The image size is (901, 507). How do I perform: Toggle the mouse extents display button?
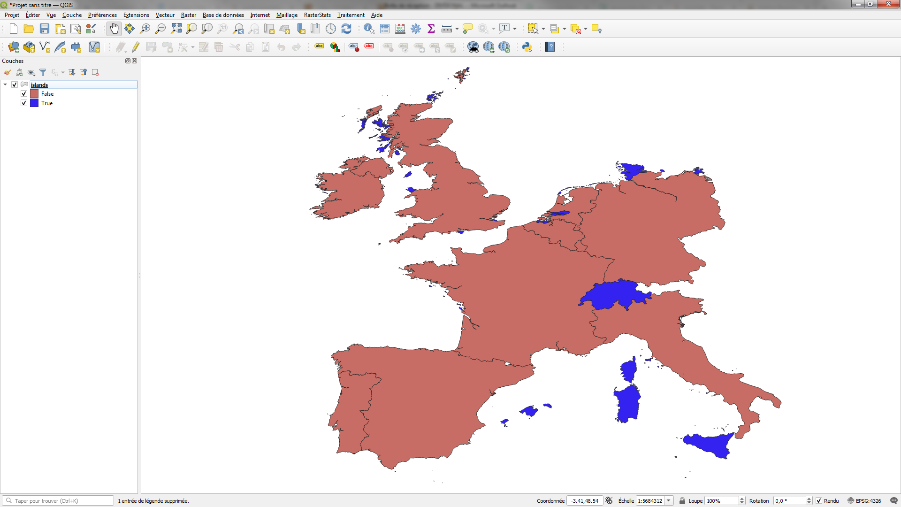(x=609, y=501)
